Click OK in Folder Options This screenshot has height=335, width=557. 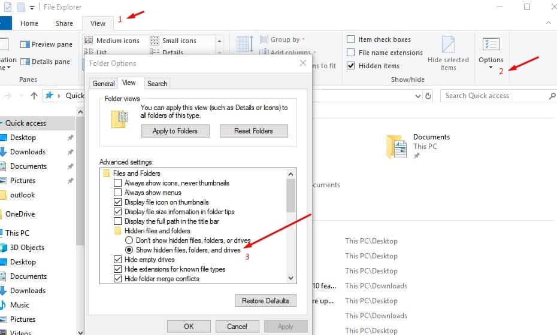pos(189,326)
